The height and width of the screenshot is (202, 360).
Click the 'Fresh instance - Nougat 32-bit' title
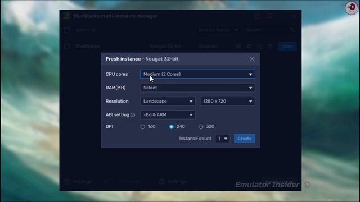[142, 59]
